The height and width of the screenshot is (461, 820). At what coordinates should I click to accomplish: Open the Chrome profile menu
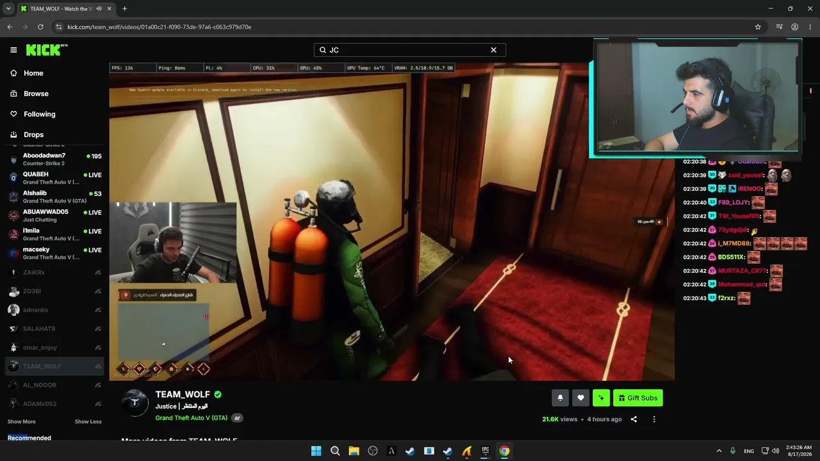[794, 27]
